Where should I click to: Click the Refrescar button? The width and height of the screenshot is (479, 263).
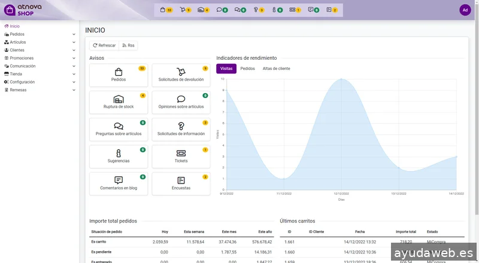click(x=104, y=45)
